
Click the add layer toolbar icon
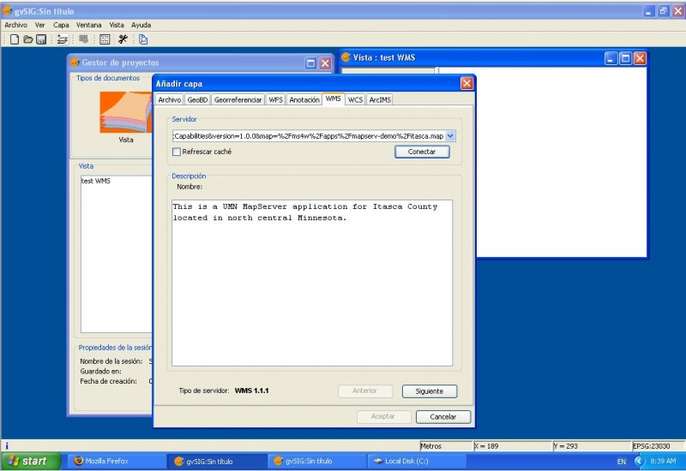pos(62,39)
